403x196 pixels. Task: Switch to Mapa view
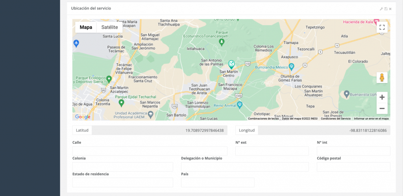[86, 27]
